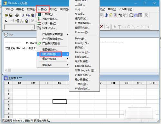
Task: Click the Copy icon in toolbar
Action: tap(28, 15)
